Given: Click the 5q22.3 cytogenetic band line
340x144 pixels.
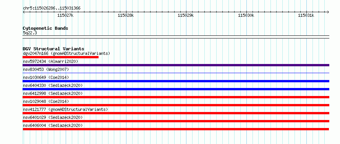Looking at the screenshot, I should pos(176,37).
